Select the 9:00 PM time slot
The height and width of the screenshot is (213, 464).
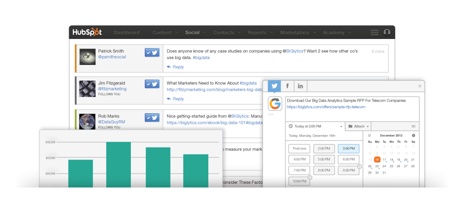coord(348,170)
